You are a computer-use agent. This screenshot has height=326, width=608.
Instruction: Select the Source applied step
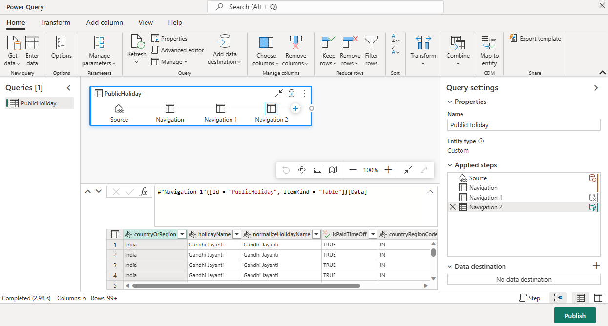click(478, 178)
